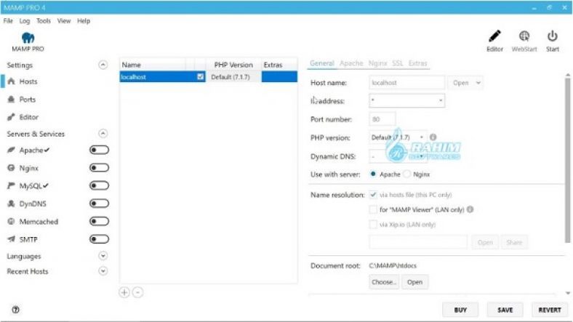Select the Nginx radio button
This screenshot has height=322, width=573.
(406, 174)
